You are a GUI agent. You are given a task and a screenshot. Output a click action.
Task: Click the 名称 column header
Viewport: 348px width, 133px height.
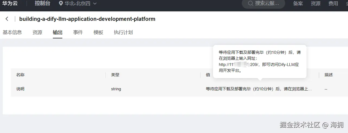point(20,75)
